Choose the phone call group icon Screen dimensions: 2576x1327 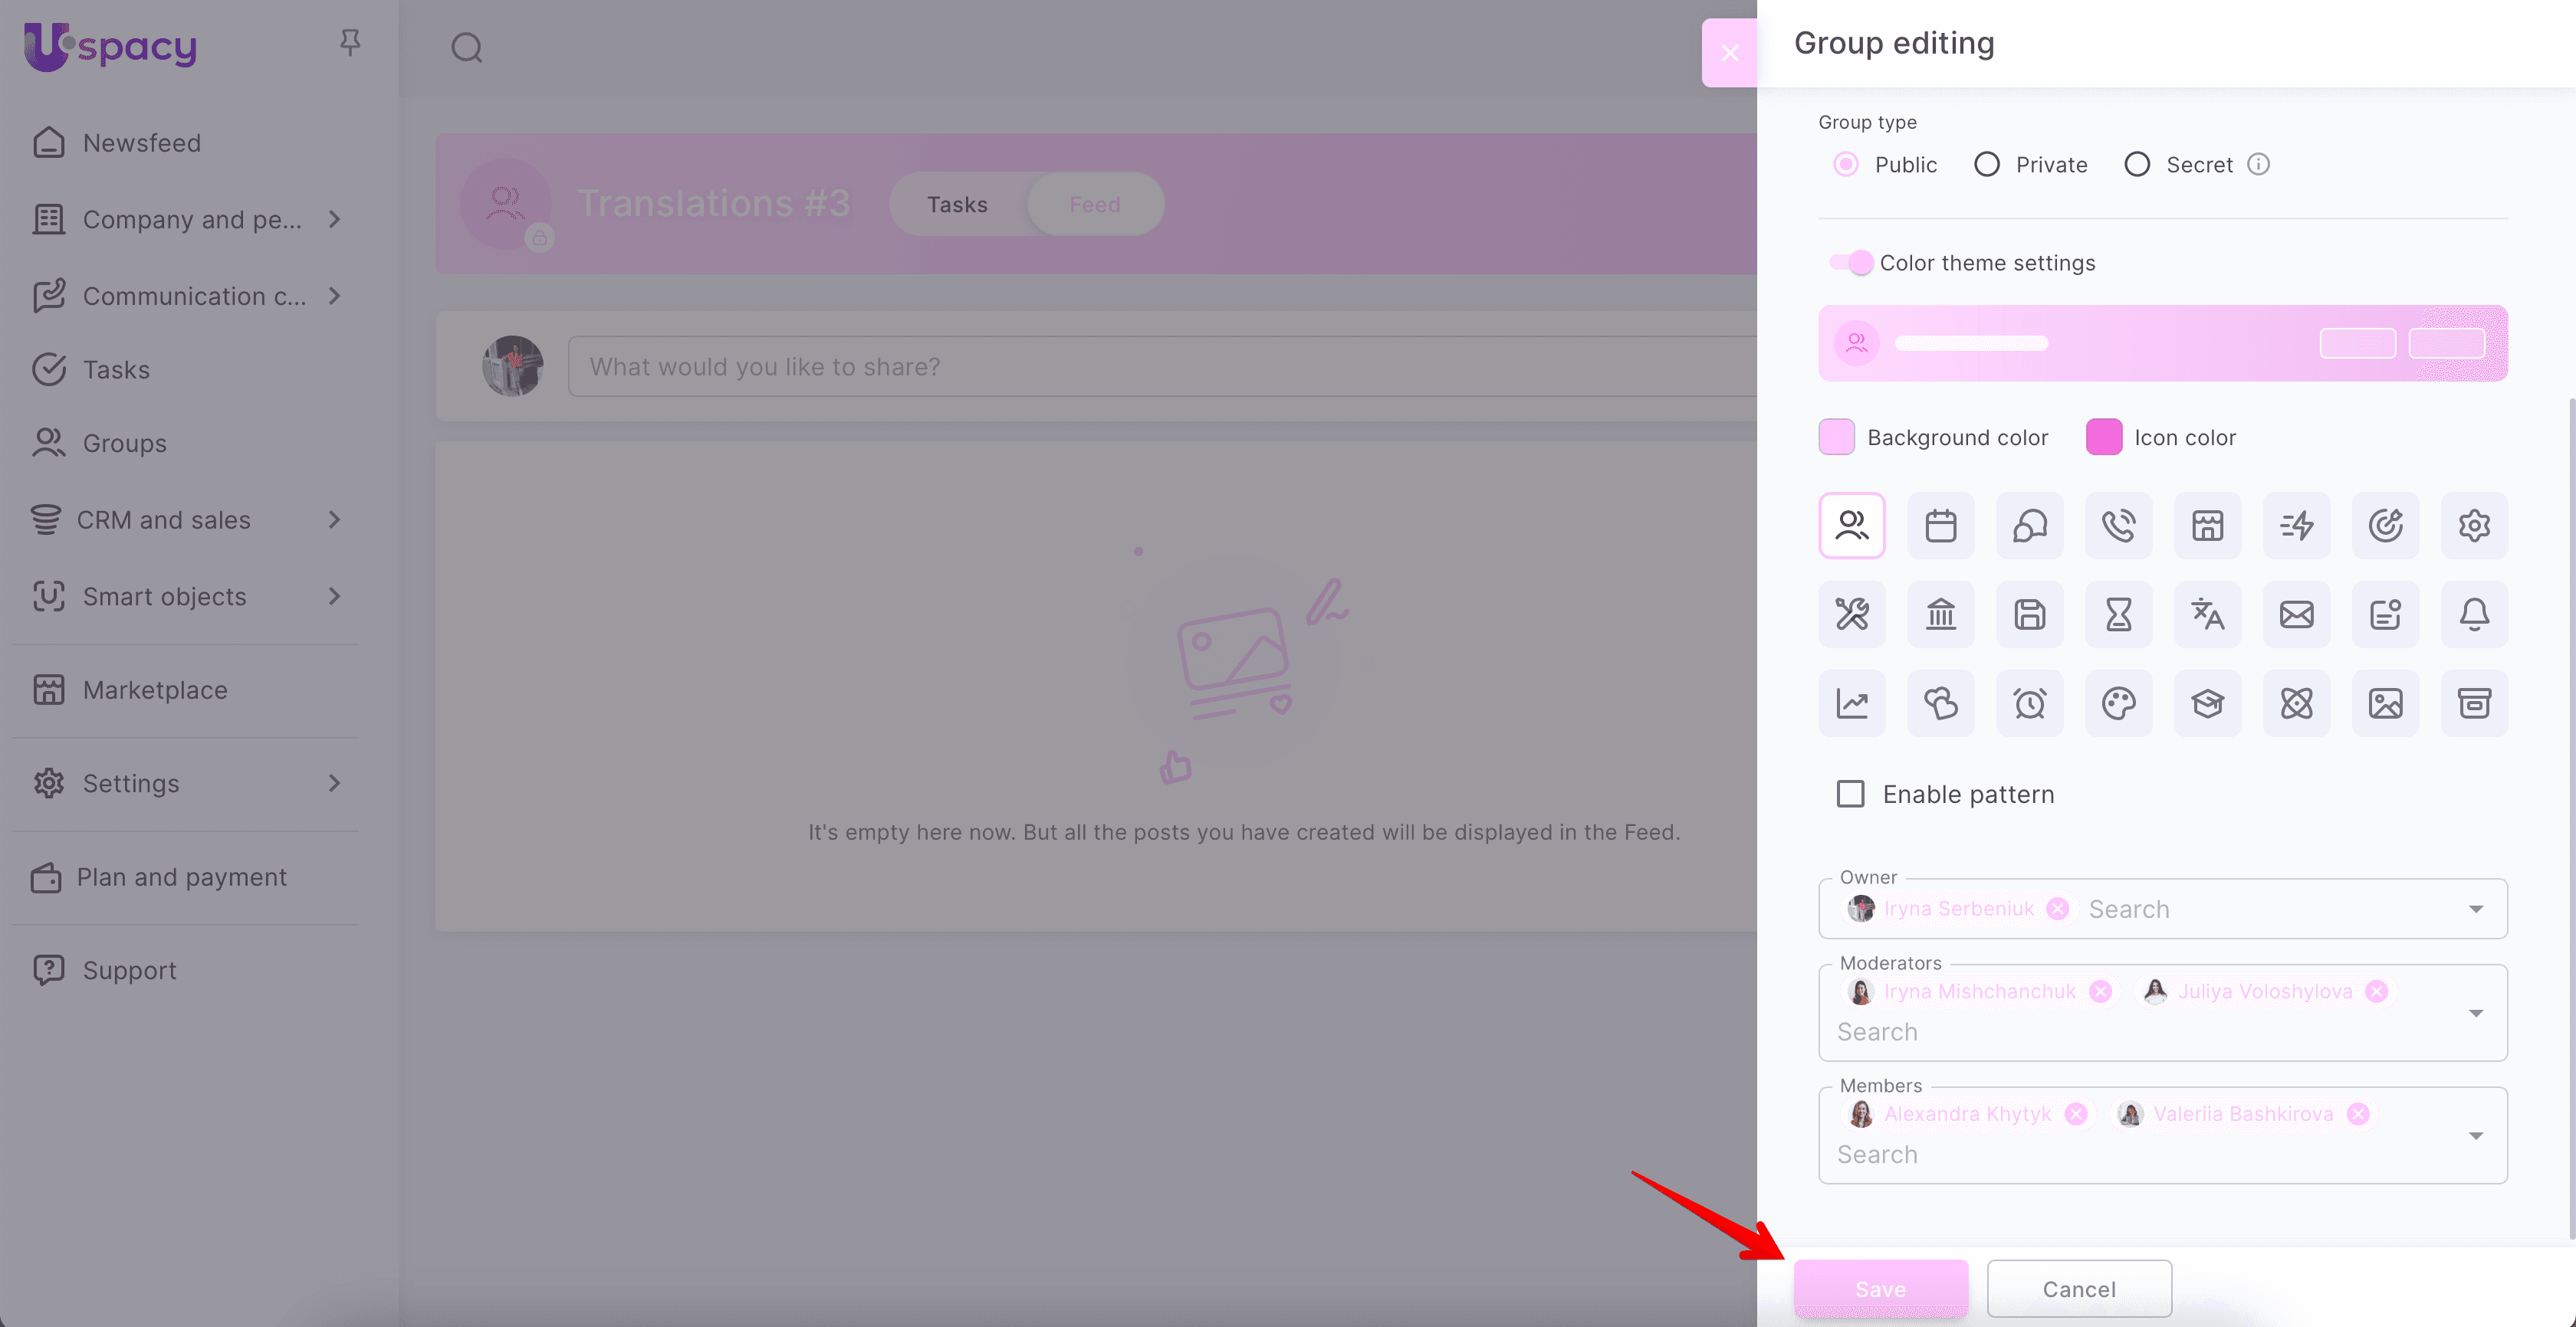(x=2118, y=526)
